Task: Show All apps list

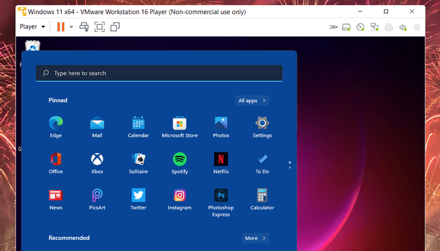Action: tap(252, 101)
